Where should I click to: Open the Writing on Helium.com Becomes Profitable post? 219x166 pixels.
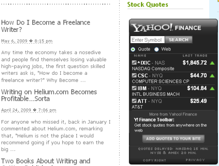pos(49,96)
